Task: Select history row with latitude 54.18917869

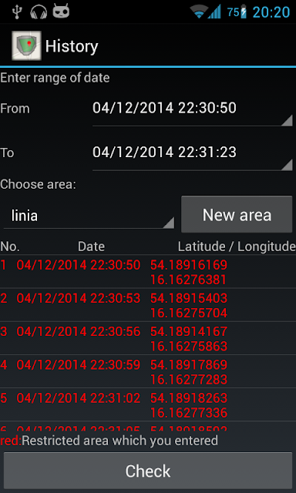Action: tap(148, 371)
